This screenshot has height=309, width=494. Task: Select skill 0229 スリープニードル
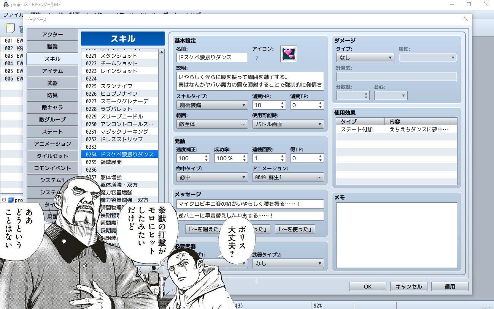[x=120, y=117]
